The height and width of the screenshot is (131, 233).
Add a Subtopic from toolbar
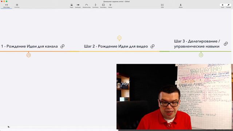pyautogui.click(x=78, y=6)
